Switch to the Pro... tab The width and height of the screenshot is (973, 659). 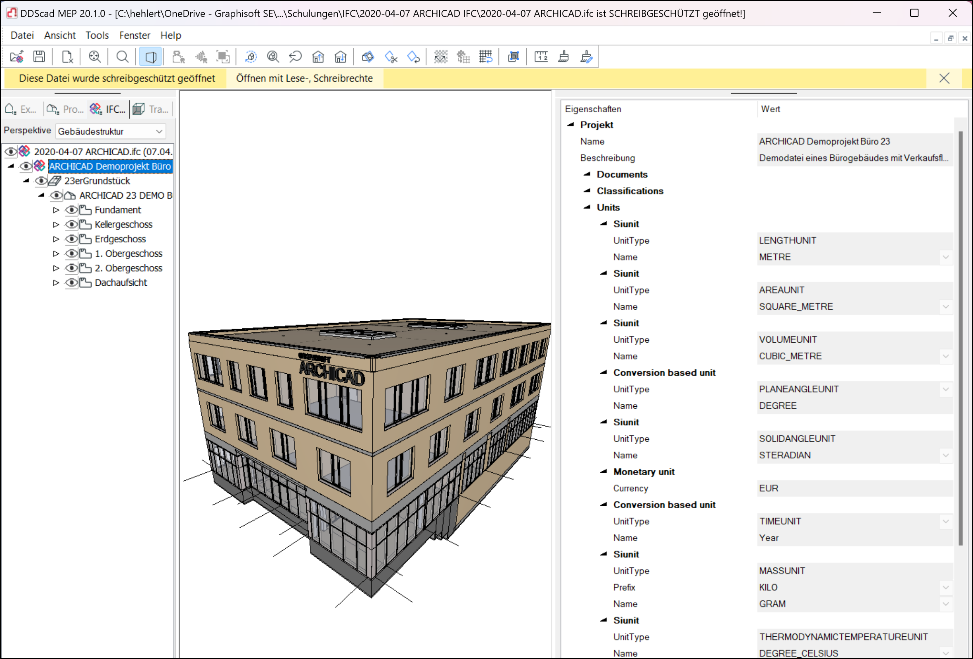point(65,109)
